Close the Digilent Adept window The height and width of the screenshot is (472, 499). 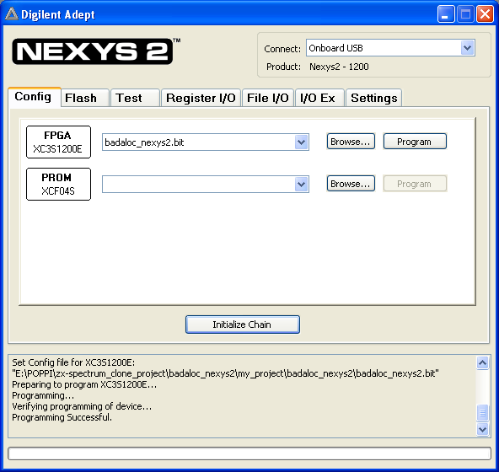tap(485, 14)
